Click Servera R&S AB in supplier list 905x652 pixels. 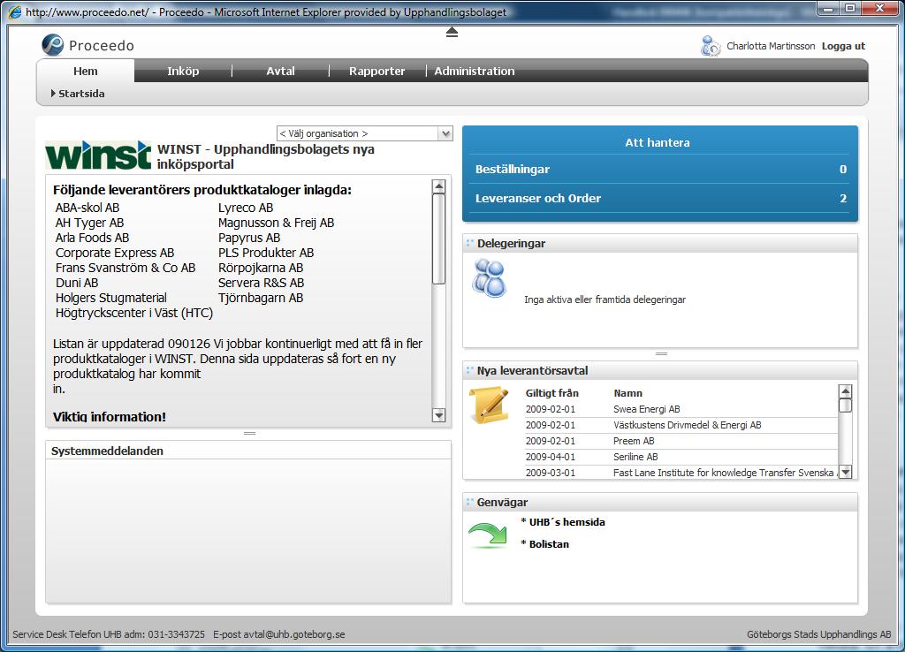click(261, 283)
